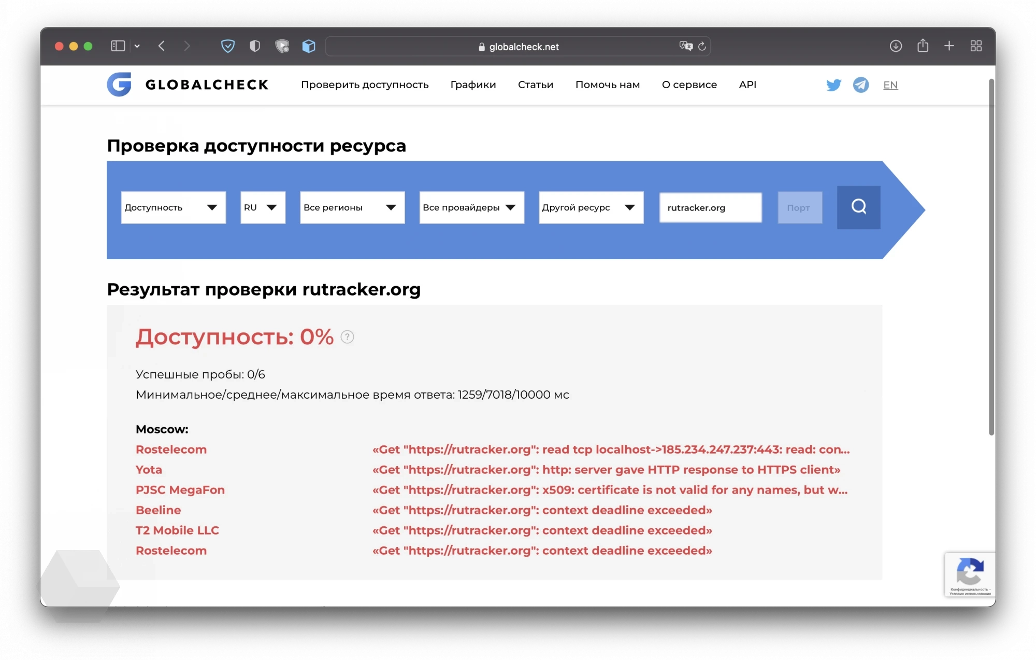The image size is (1036, 660).
Task: Show Safari downloads
Action: point(896,46)
